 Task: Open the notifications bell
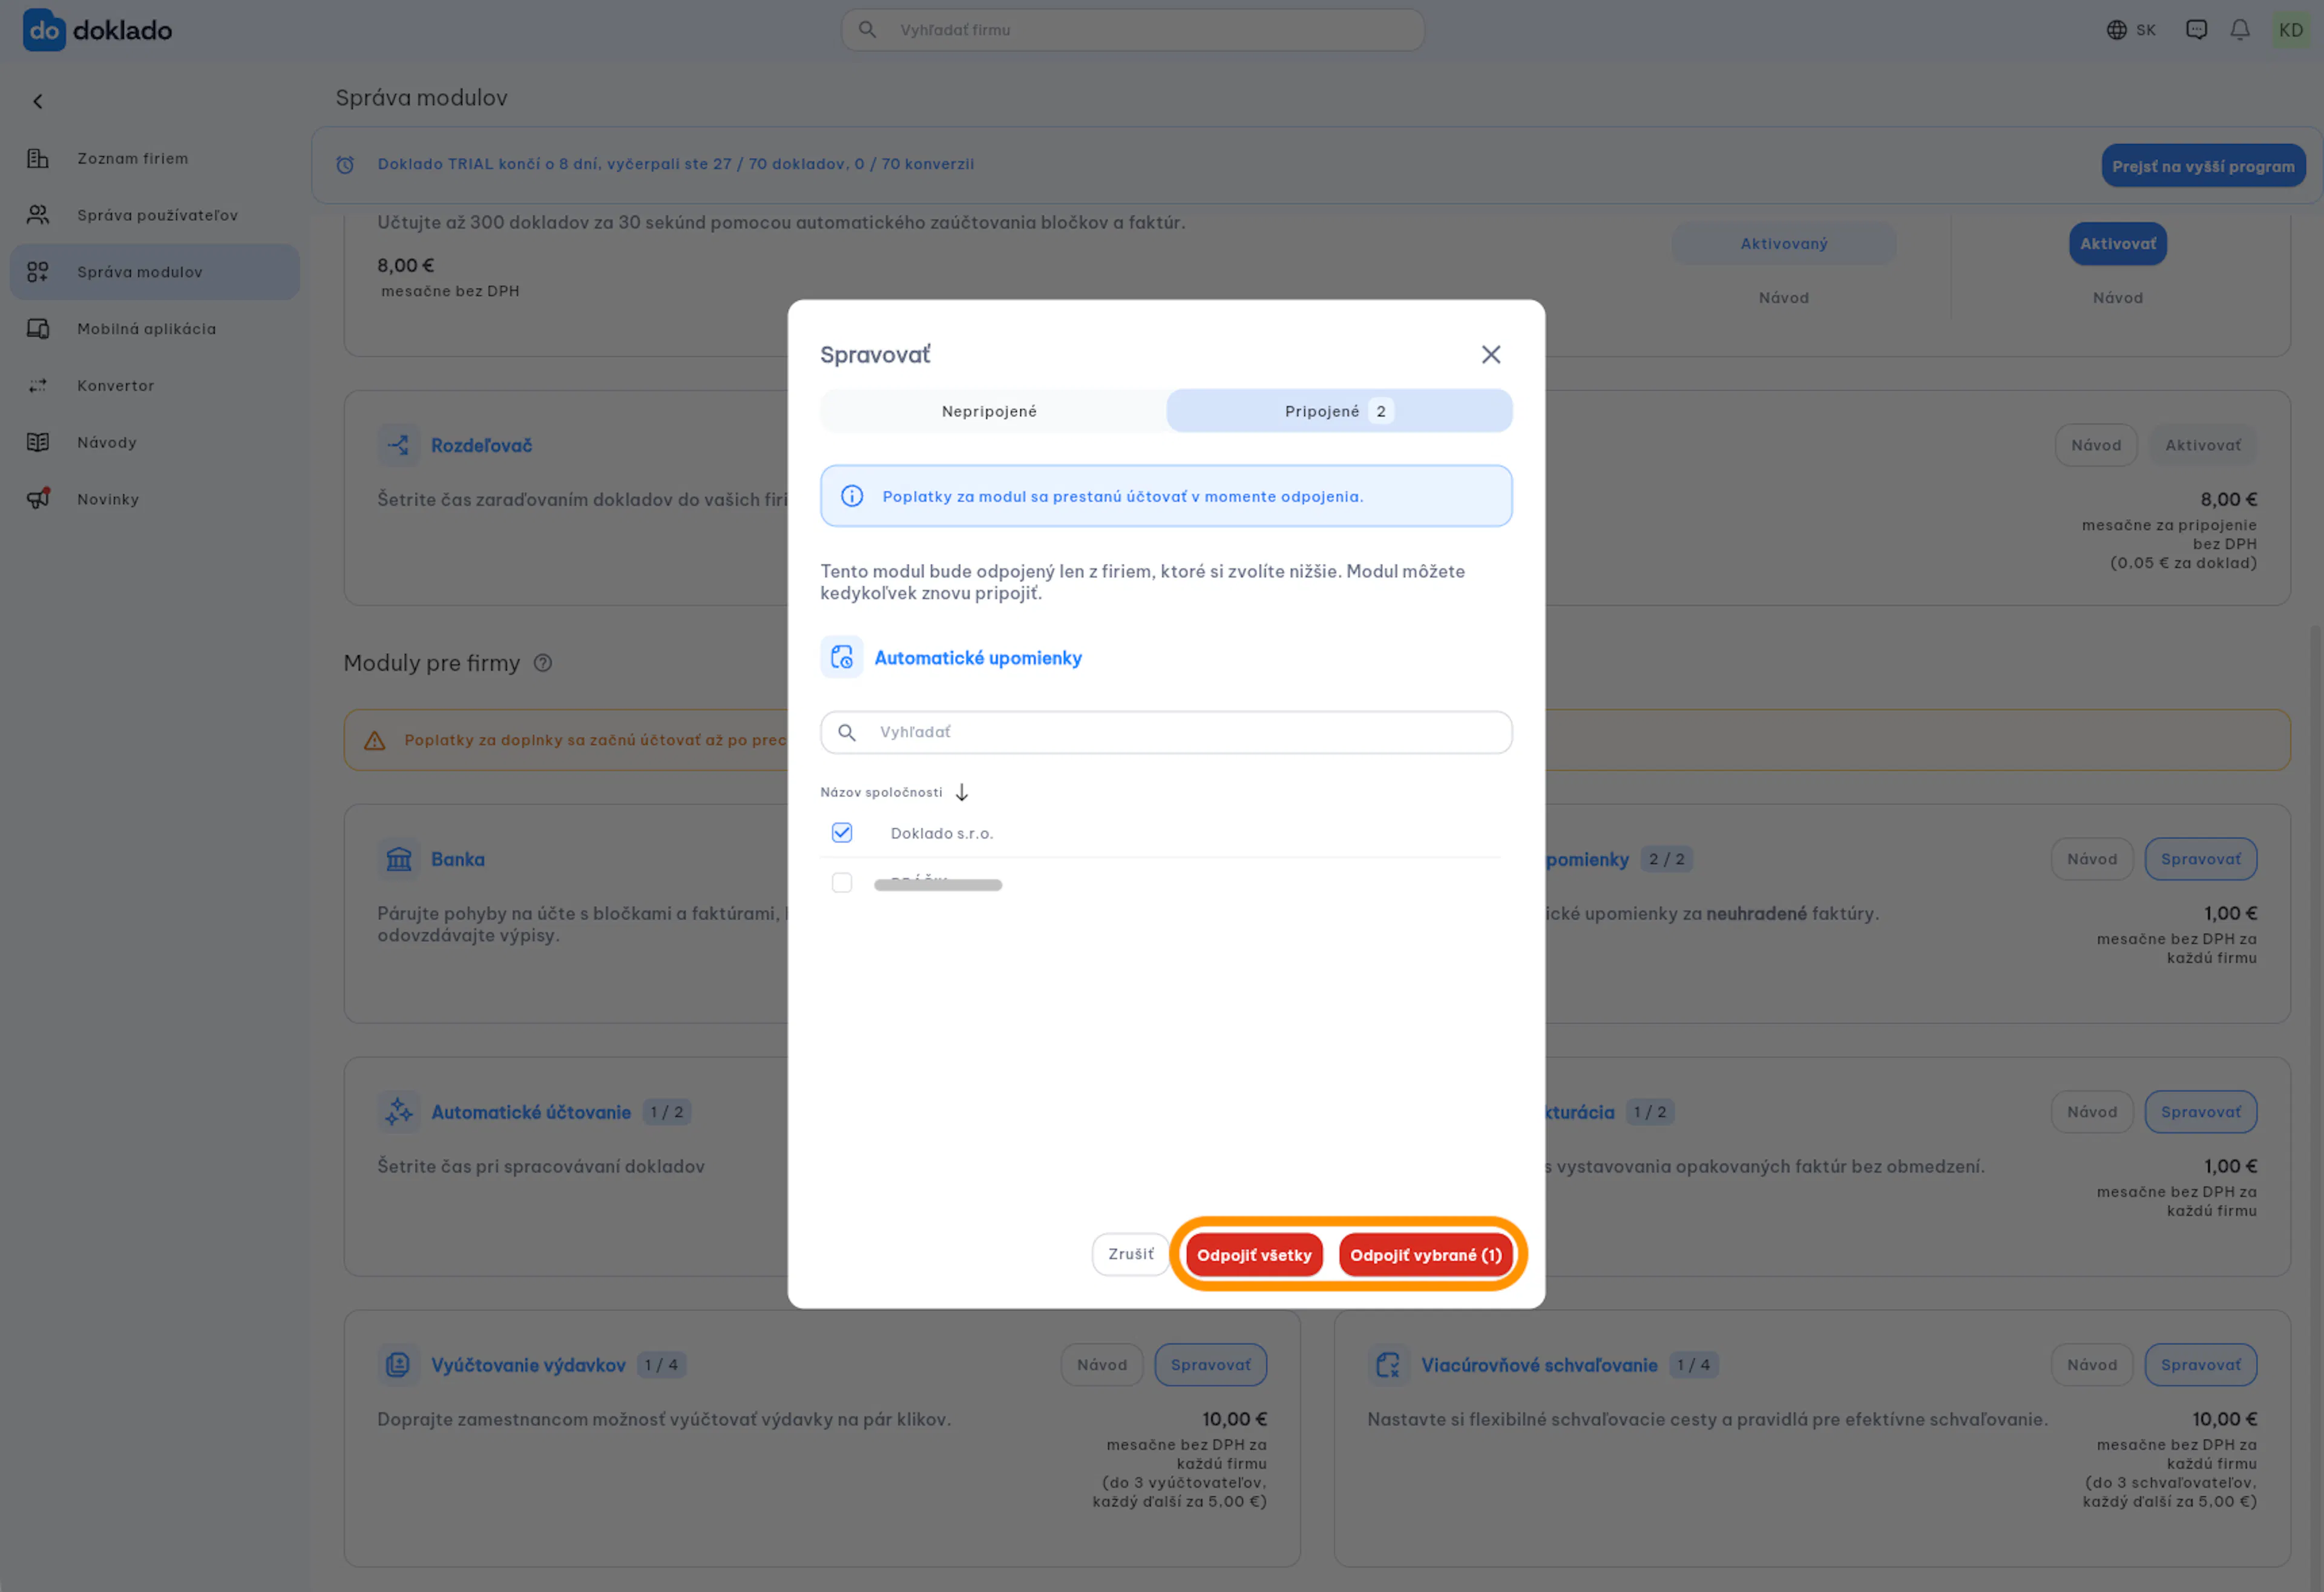tap(2240, 30)
